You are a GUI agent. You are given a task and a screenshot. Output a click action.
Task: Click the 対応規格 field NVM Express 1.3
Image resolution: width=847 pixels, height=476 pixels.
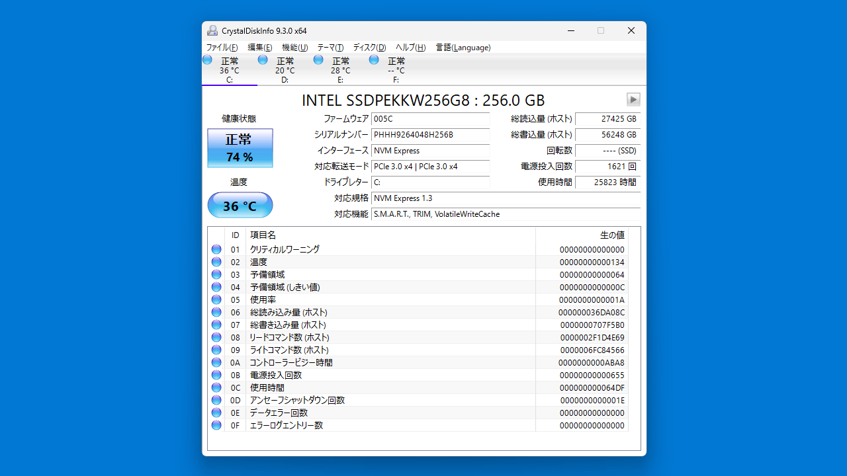pyautogui.click(x=506, y=198)
